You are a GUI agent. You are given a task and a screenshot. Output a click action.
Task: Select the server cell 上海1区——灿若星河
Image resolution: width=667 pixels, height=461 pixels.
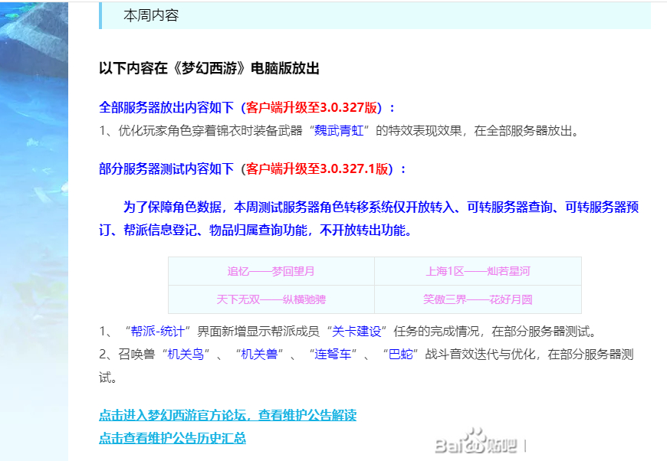pyautogui.click(x=478, y=271)
